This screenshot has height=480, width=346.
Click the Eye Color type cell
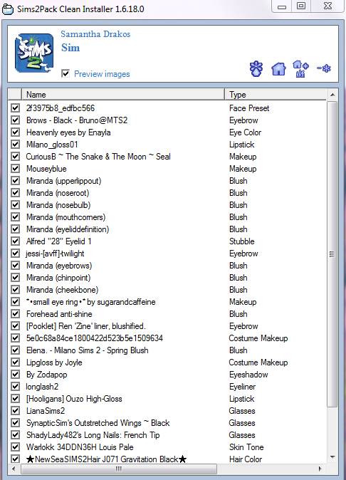[x=245, y=132]
